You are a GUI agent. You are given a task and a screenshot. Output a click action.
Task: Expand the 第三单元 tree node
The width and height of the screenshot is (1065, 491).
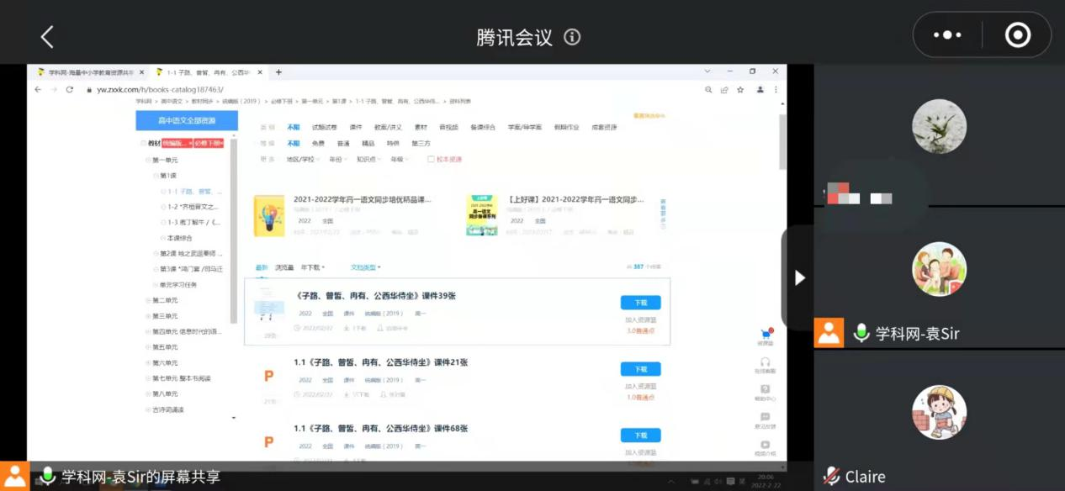tap(148, 316)
